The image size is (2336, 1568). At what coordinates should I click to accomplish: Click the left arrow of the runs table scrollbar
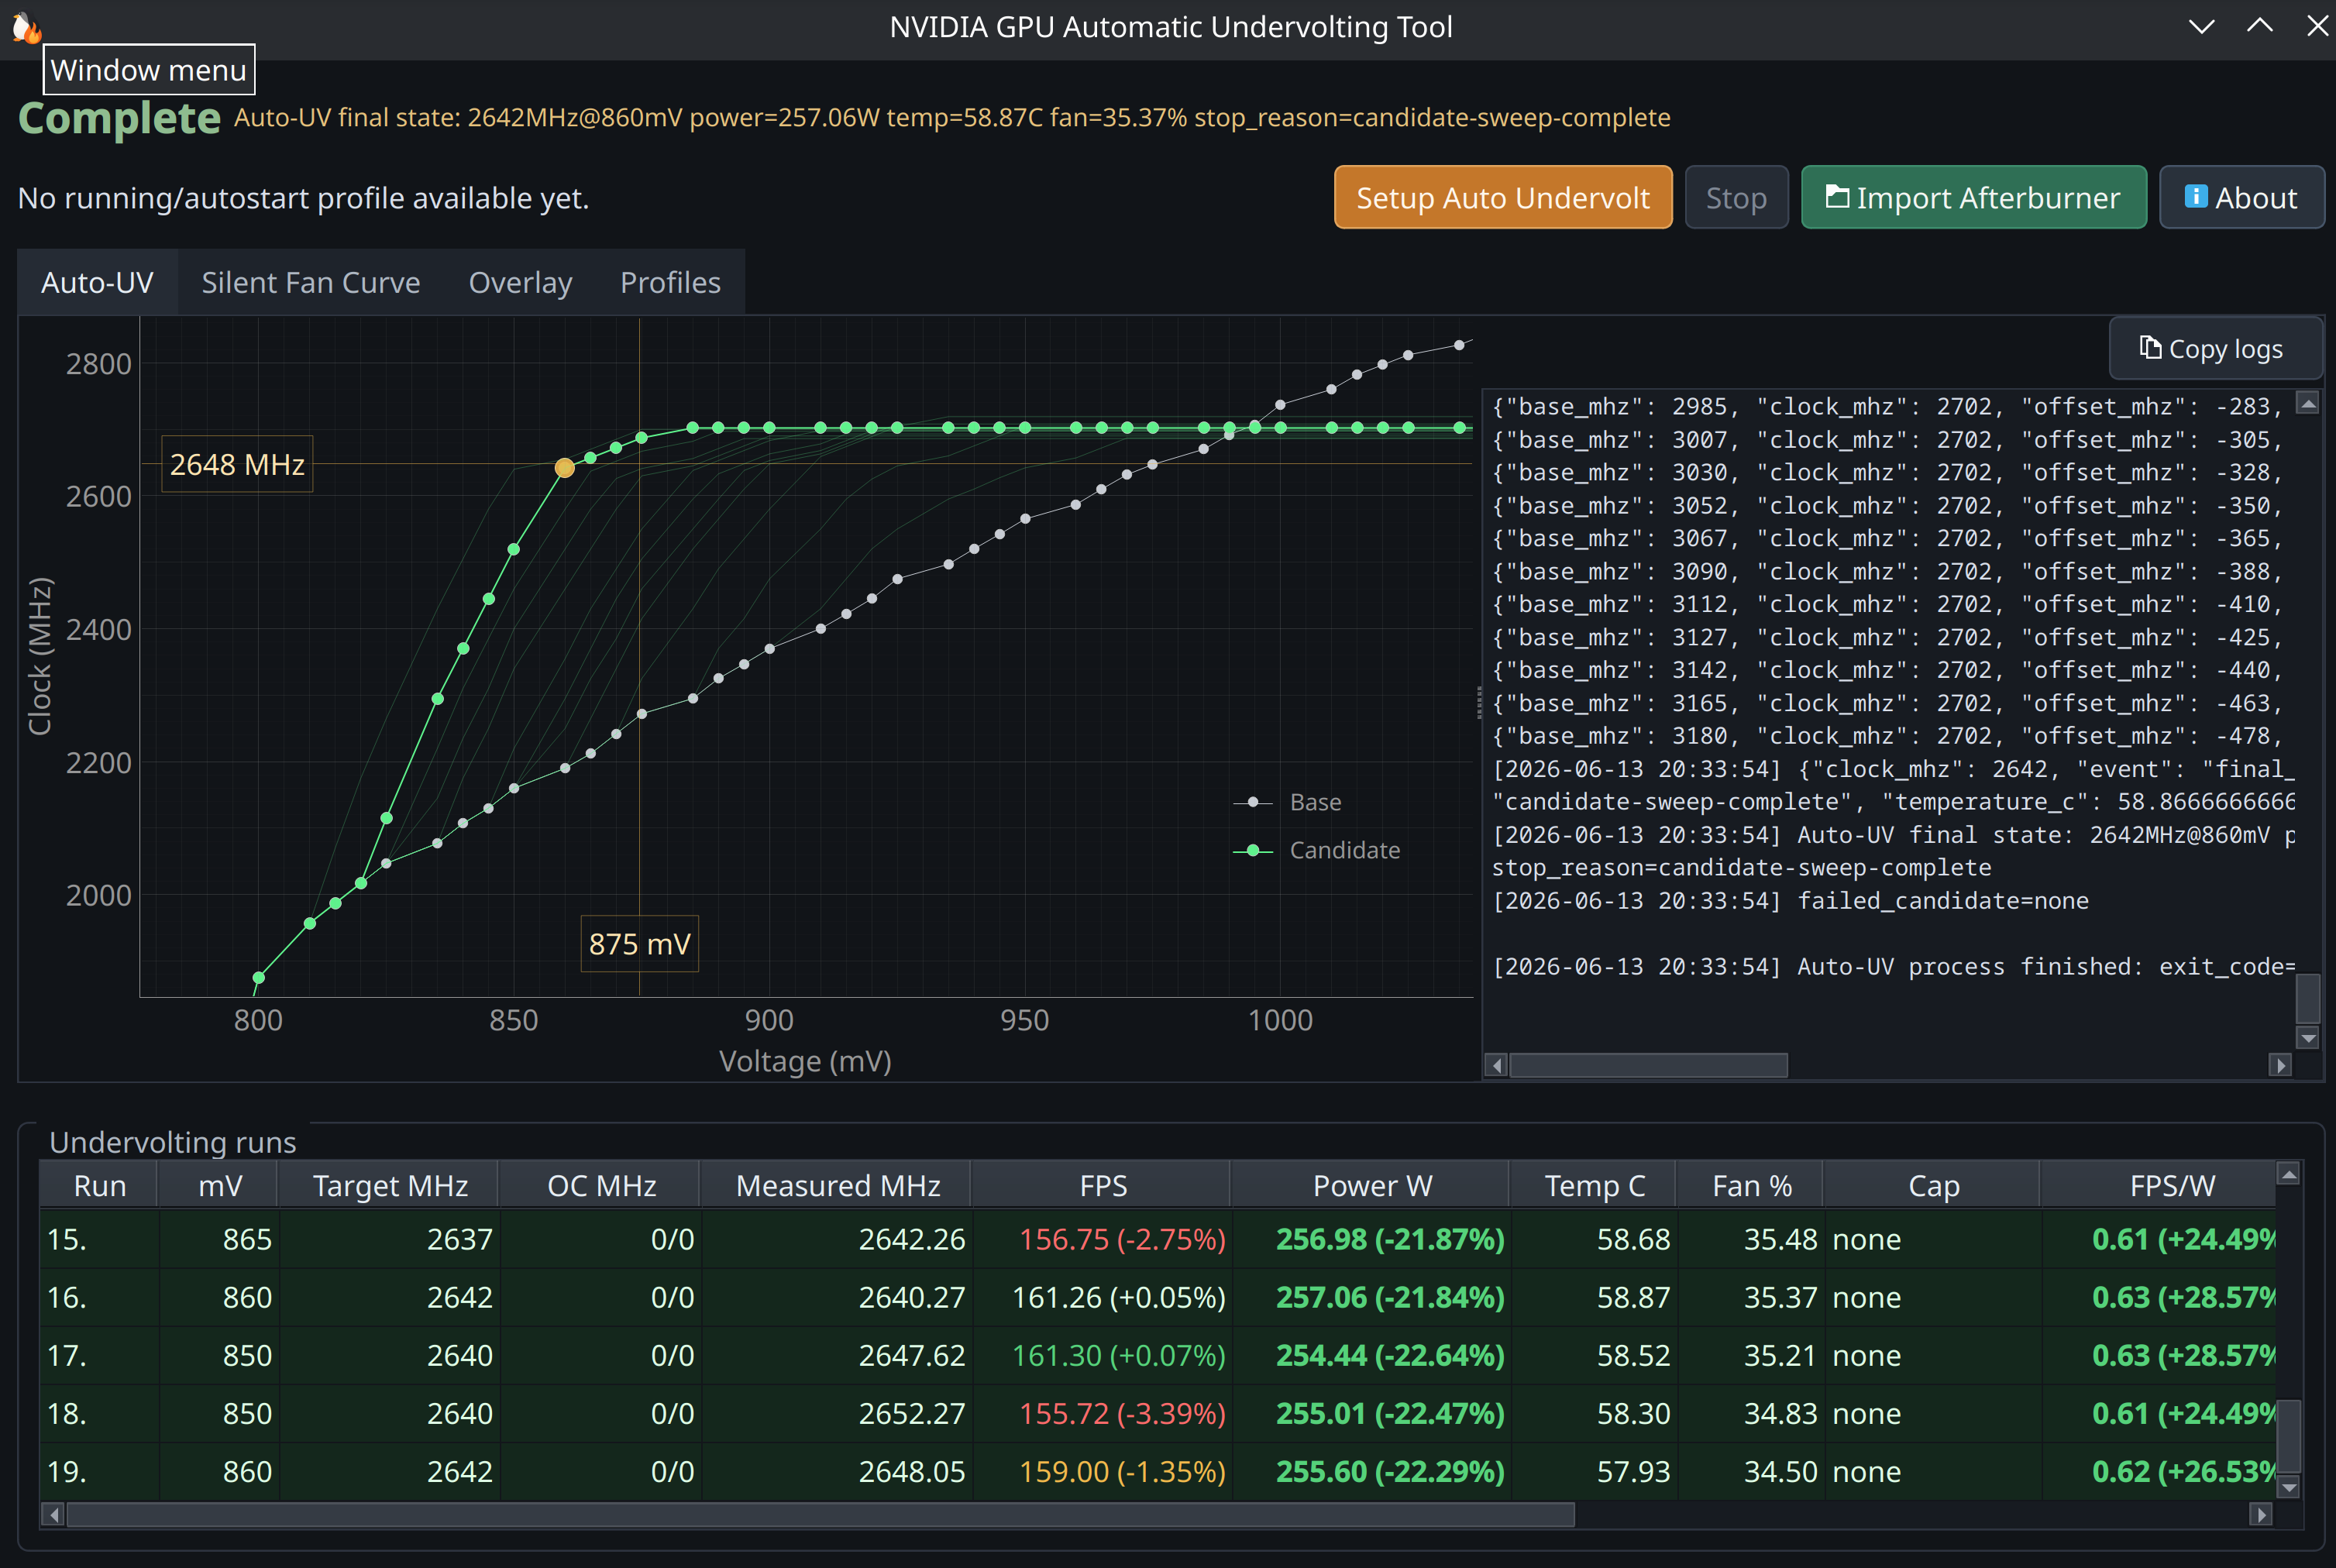pos(54,1515)
